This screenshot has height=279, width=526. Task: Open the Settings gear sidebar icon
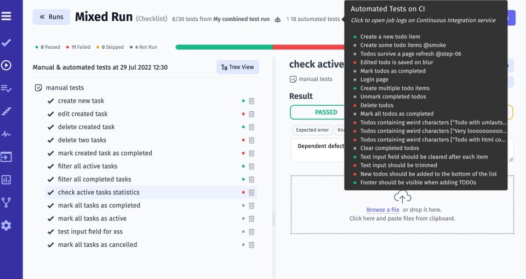click(6, 225)
